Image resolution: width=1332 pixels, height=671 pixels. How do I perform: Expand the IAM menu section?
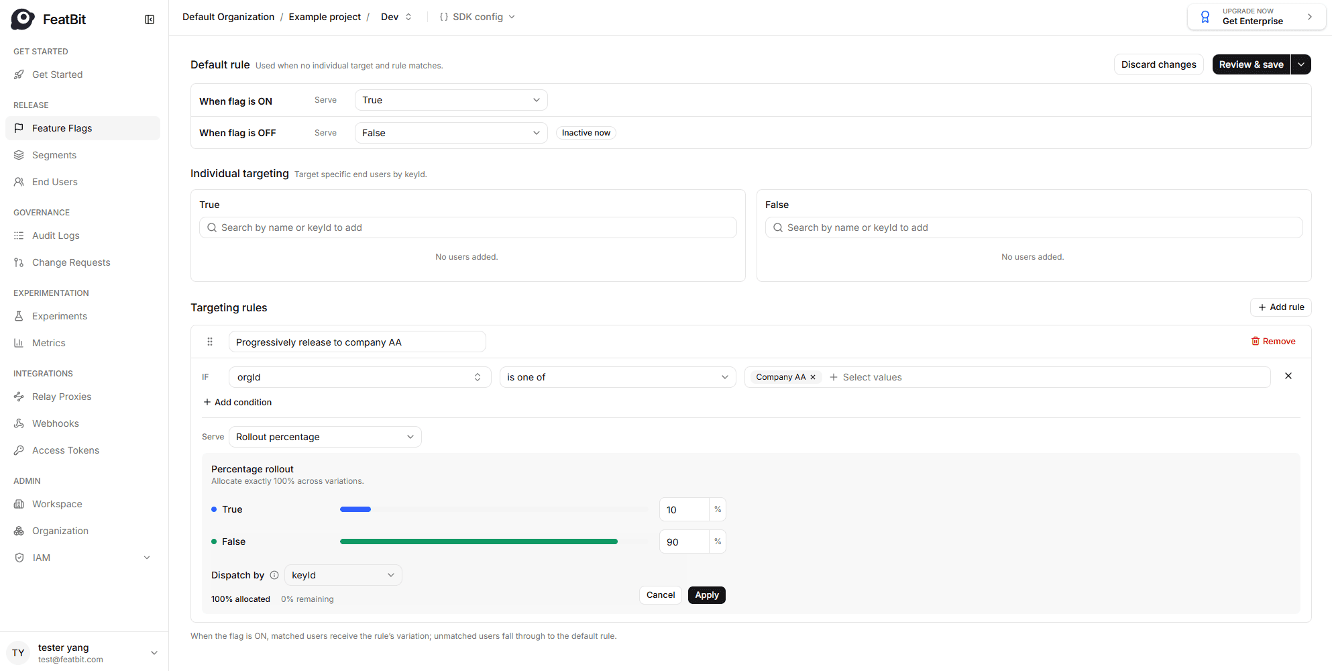(147, 558)
